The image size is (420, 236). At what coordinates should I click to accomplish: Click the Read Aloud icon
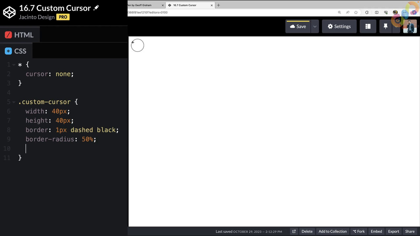coord(347,12)
